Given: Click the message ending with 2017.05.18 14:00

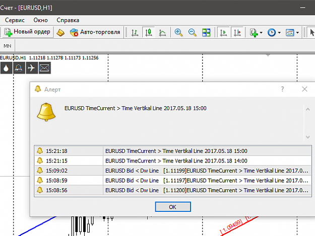Looking at the screenshot, I should point(176,161).
